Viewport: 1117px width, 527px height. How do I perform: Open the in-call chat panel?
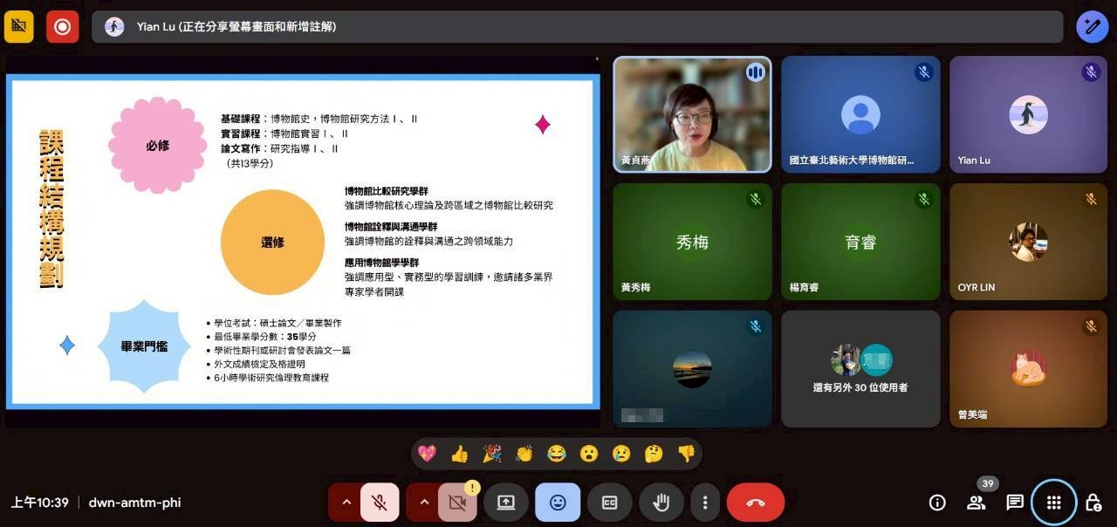coord(1014,502)
